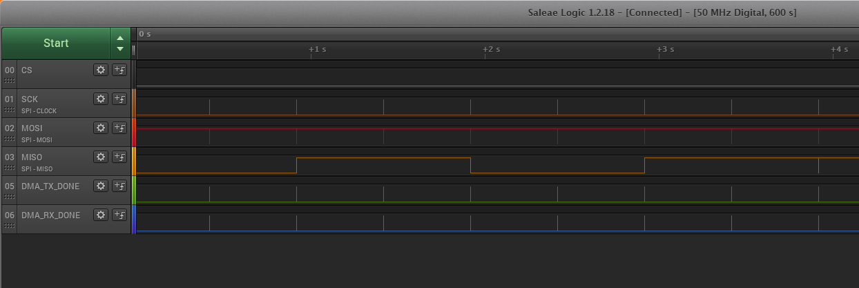Click the down arrow beside Start

tap(120, 49)
